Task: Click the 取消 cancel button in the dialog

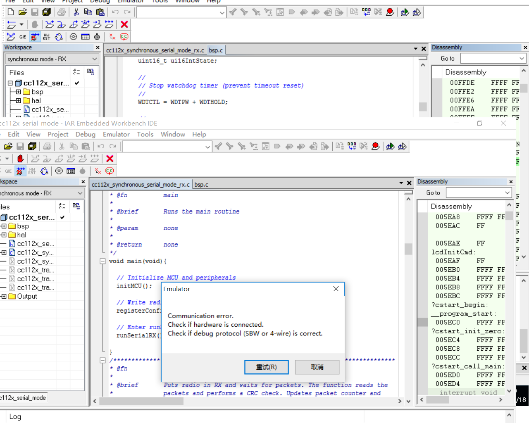Action: (x=317, y=367)
